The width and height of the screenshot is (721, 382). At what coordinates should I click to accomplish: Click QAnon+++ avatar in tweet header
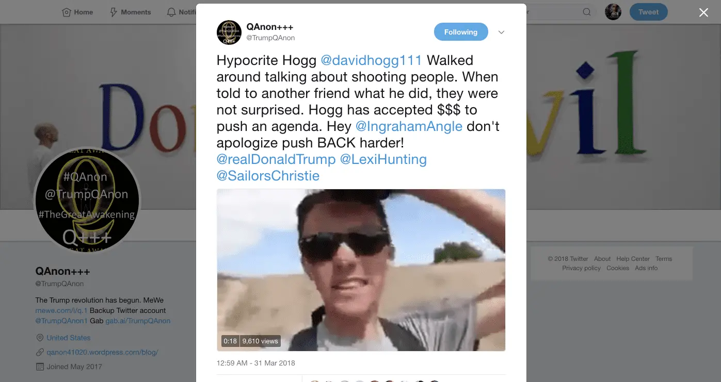coord(229,32)
